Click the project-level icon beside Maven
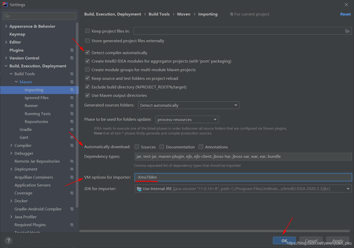This screenshot has height=248, width=354. 72,82
